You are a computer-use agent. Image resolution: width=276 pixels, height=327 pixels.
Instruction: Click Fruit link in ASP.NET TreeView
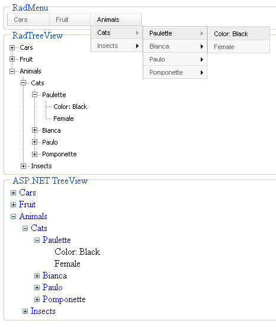(x=27, y=204)
